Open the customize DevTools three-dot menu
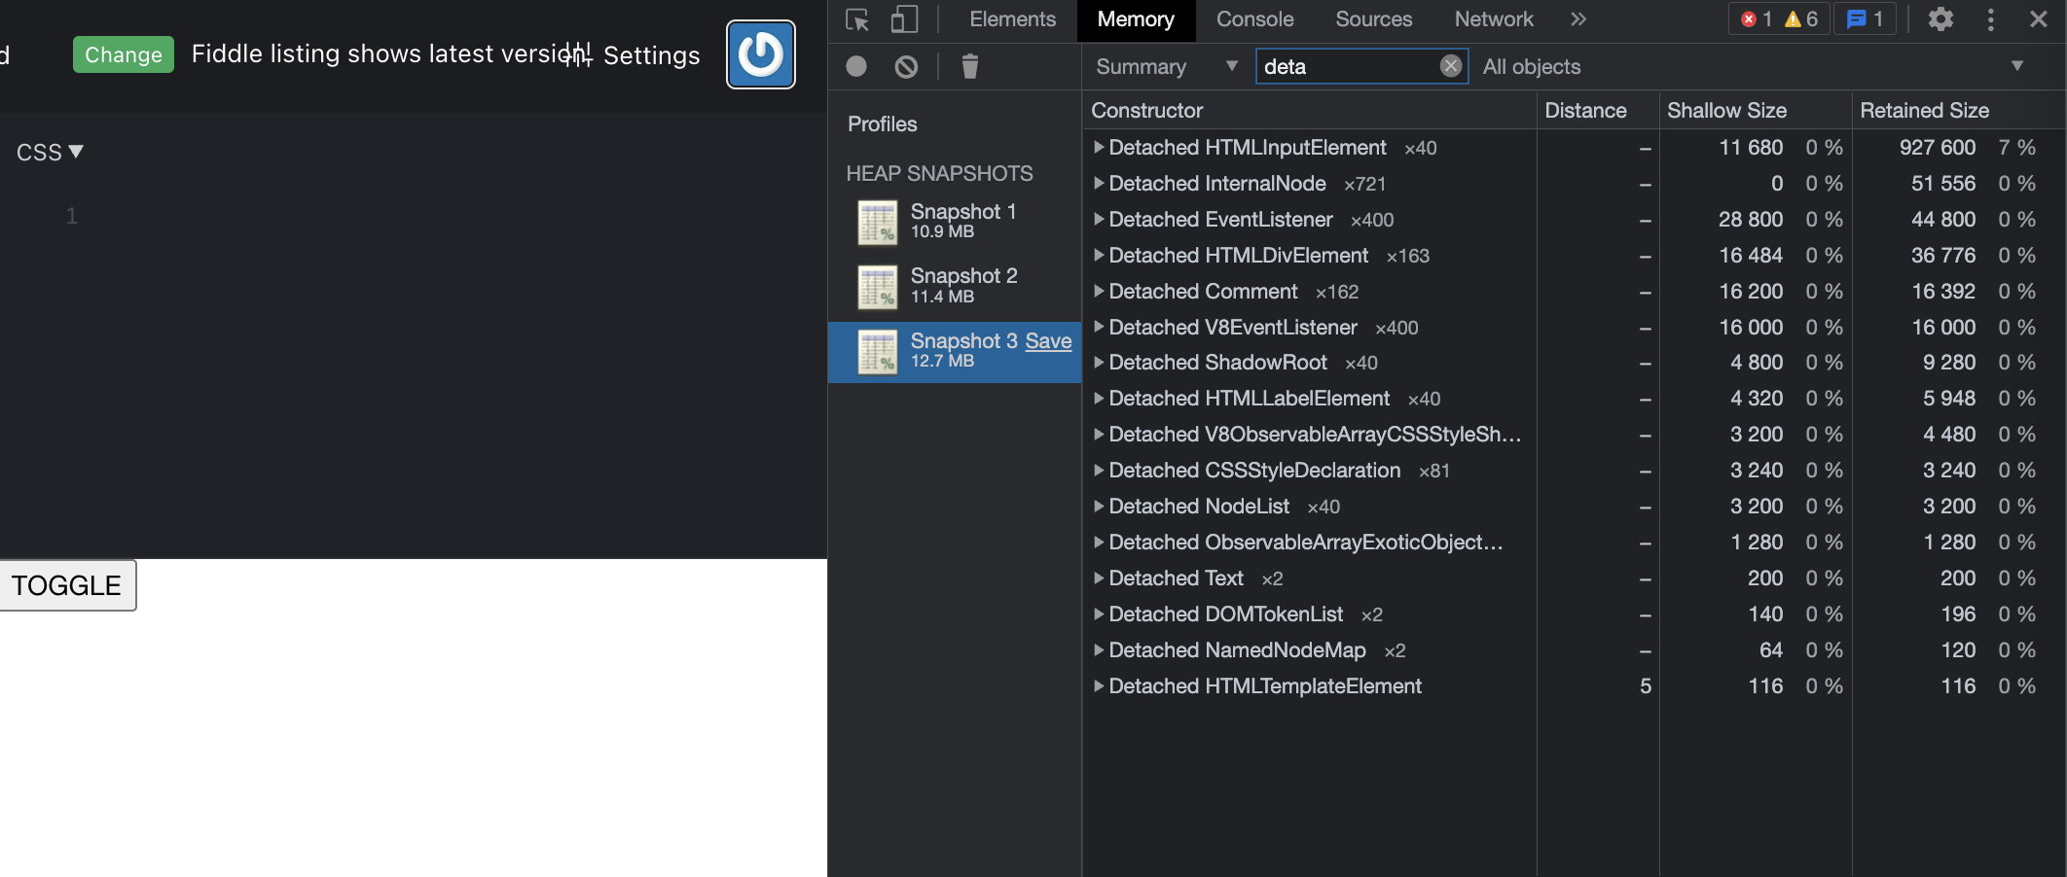 (1990, 19)
